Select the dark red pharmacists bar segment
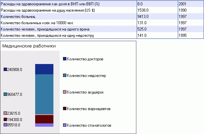The image size is (204, 134). tap(44, 119)
